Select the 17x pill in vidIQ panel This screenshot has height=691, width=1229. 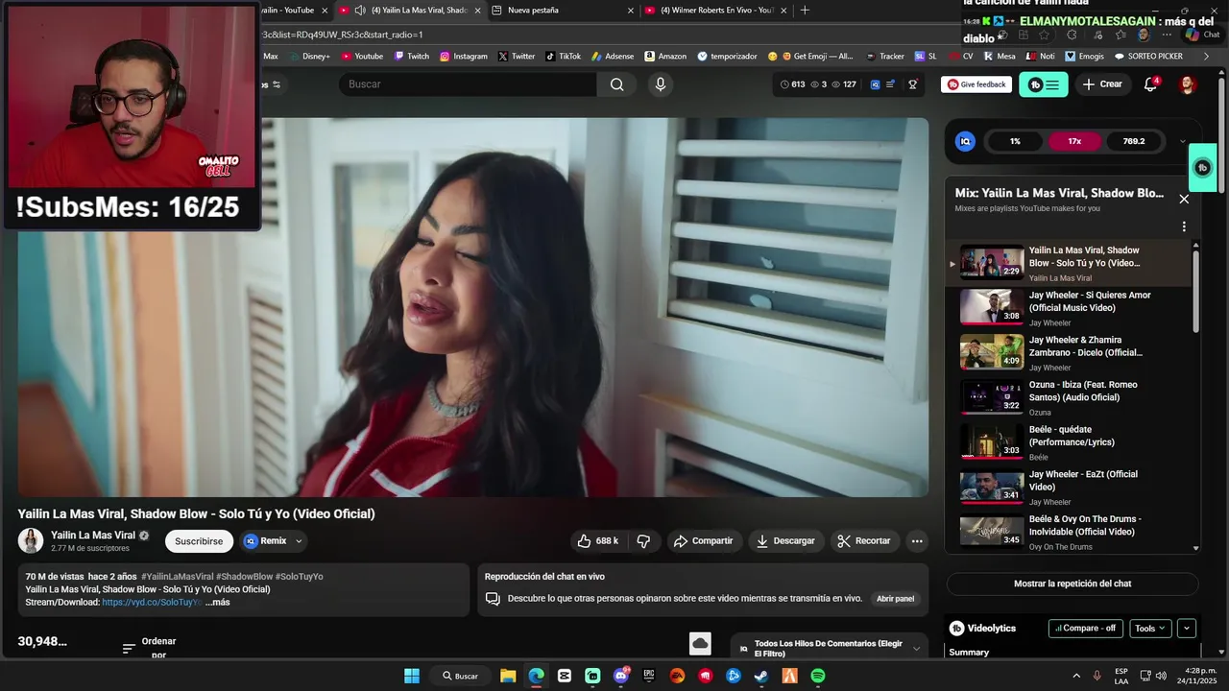1074,141
